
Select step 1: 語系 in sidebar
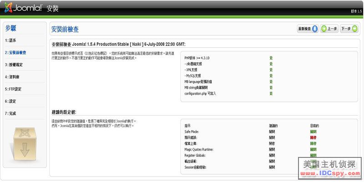(10, 40)
